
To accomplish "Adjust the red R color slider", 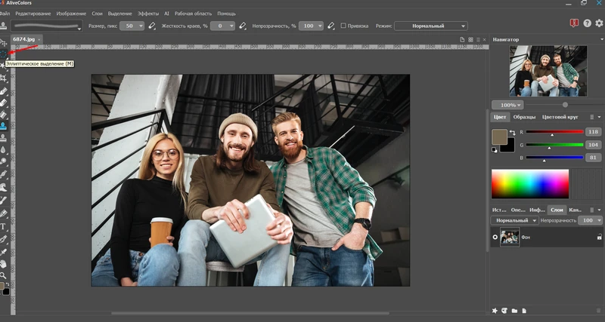I will (x=554, y=132).
